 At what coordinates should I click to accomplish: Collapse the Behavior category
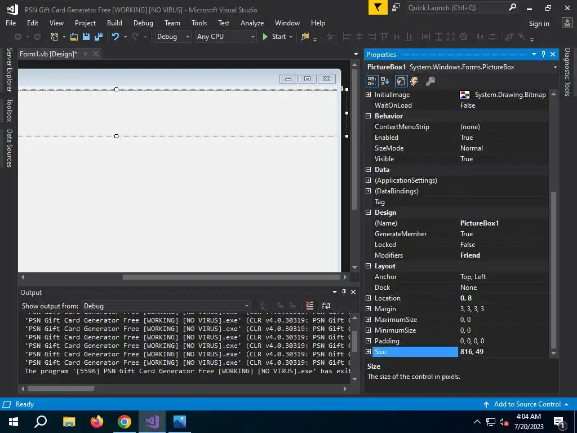(369, 116)
